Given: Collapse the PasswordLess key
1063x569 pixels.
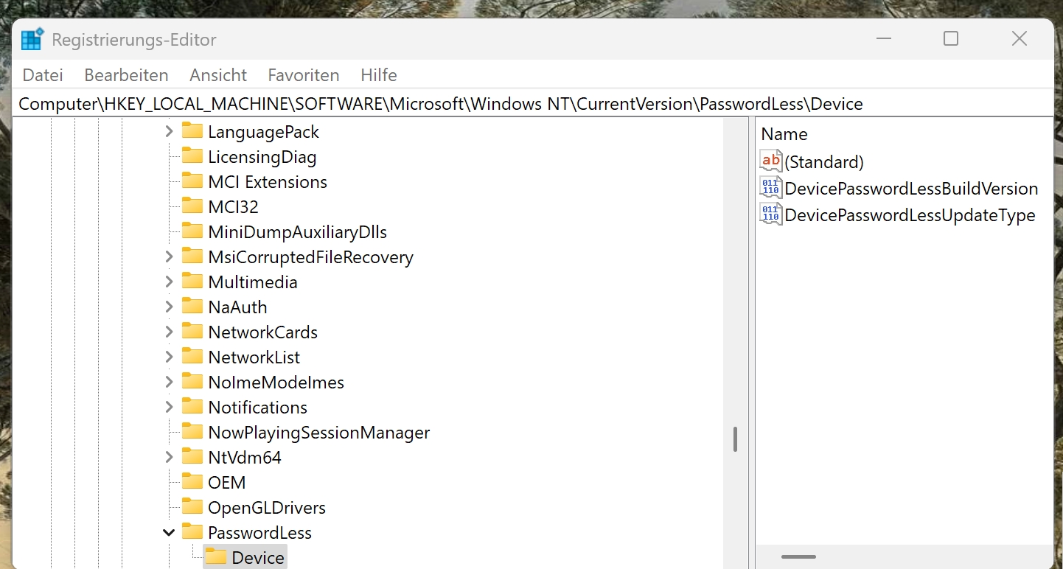Looking at the screenshot, I should 169,533.
